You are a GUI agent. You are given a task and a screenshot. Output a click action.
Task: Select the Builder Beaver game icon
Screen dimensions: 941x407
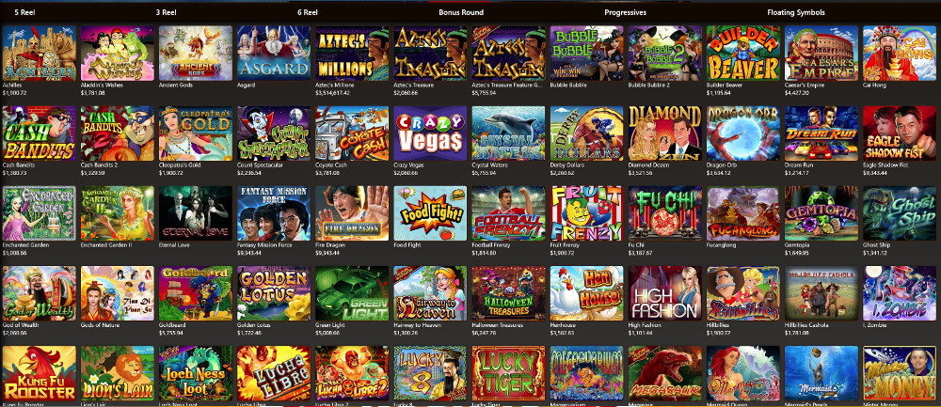[x=743, y=53]
